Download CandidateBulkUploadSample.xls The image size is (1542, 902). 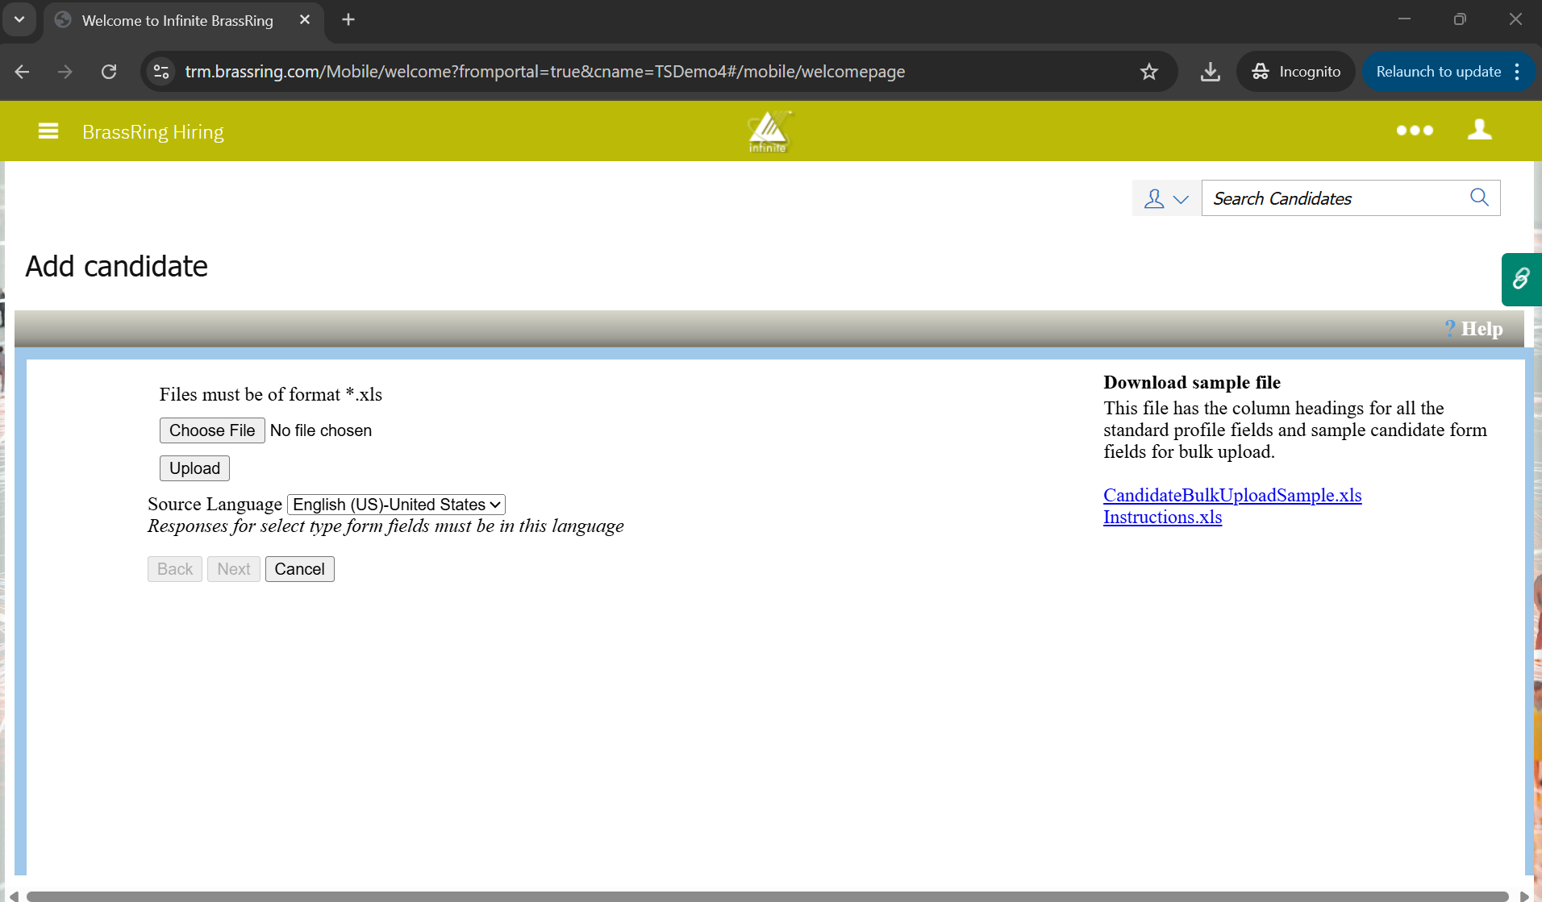1232,495
